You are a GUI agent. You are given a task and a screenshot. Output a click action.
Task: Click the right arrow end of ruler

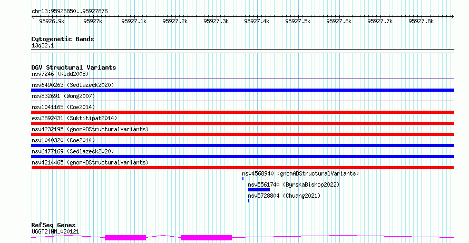(453, 17)
